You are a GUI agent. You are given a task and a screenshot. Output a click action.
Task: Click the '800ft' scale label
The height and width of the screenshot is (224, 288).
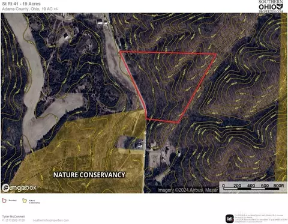278,186
